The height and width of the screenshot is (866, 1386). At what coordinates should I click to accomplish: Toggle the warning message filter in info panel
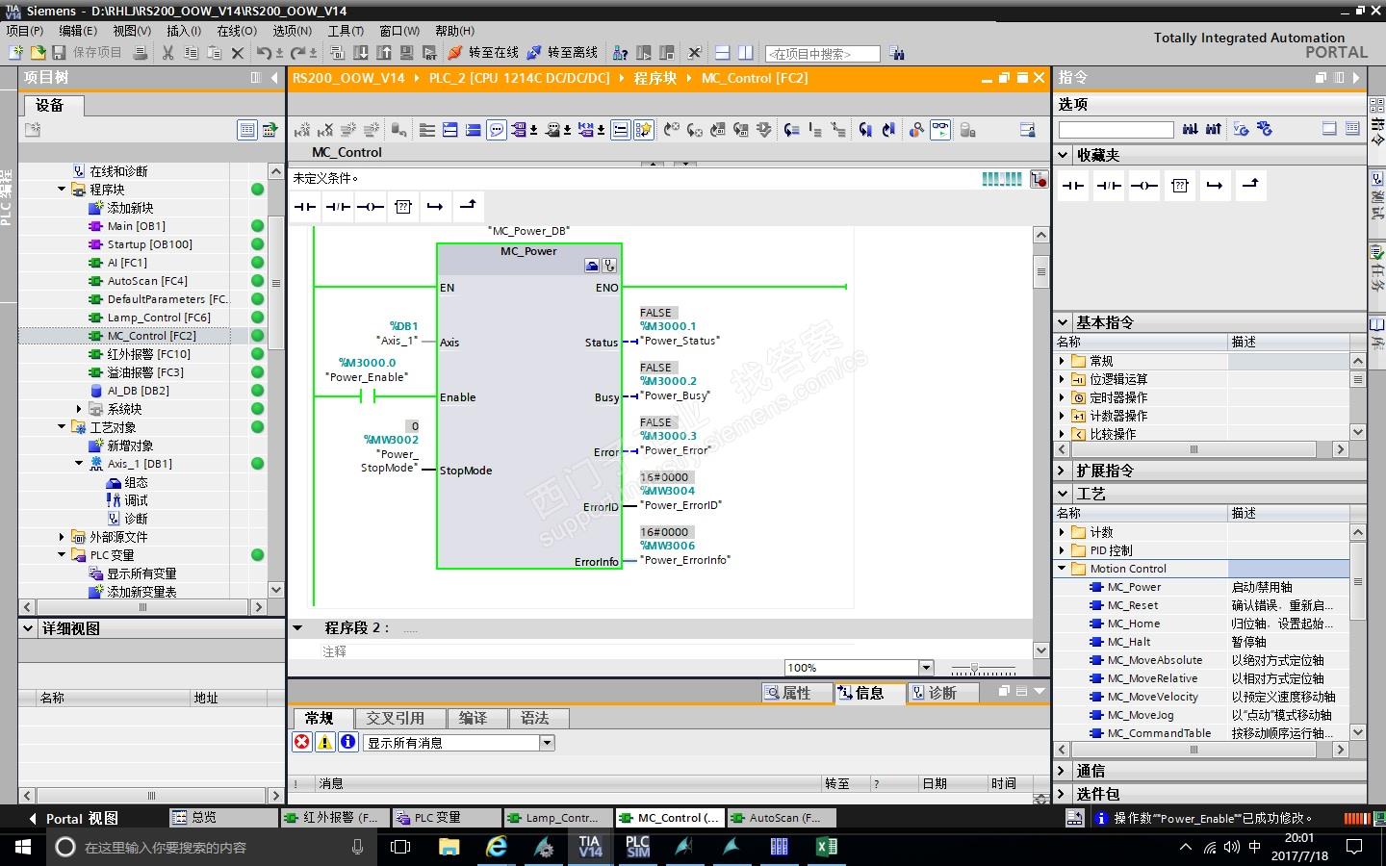(x=325, y=742)
